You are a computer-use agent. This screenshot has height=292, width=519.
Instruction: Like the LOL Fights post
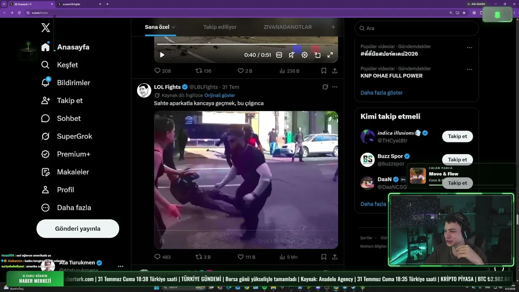click(247, 257)
